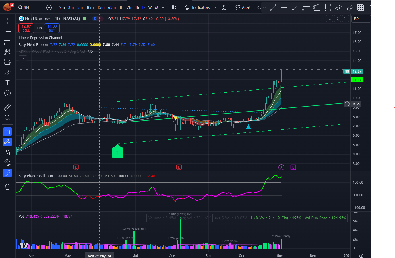Select the brush drawing tool

pos(7,73)
